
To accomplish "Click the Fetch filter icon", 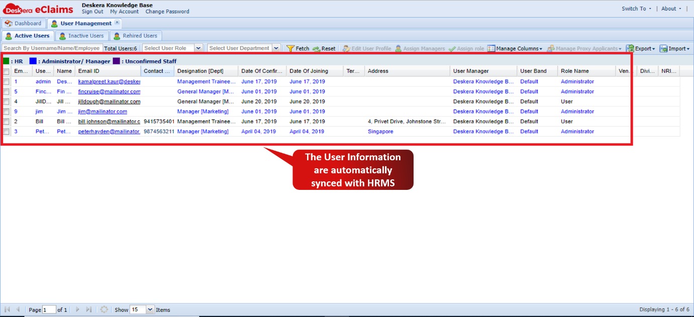I will point(290,49).
